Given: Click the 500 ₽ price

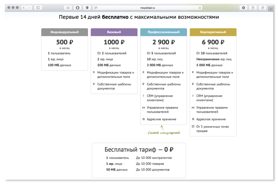Looking at the screenshot, I should coord(64,42).
